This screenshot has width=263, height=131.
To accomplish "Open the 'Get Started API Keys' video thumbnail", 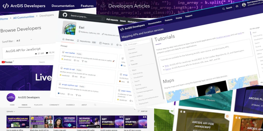I will 136,122.
